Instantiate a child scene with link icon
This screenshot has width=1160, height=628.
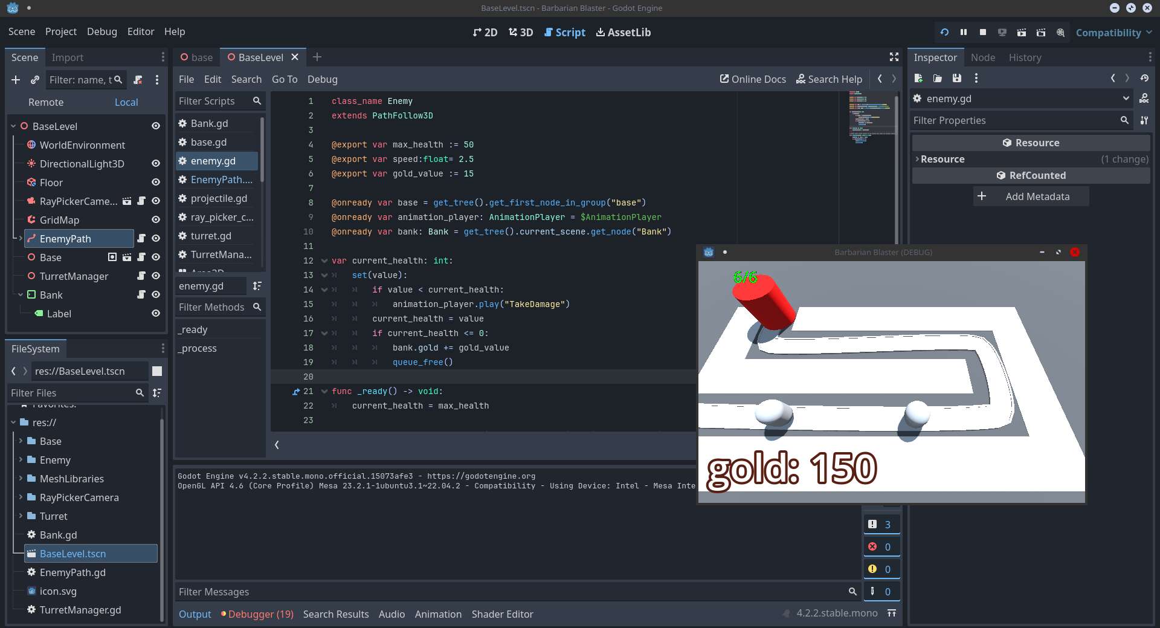[35, 80]
